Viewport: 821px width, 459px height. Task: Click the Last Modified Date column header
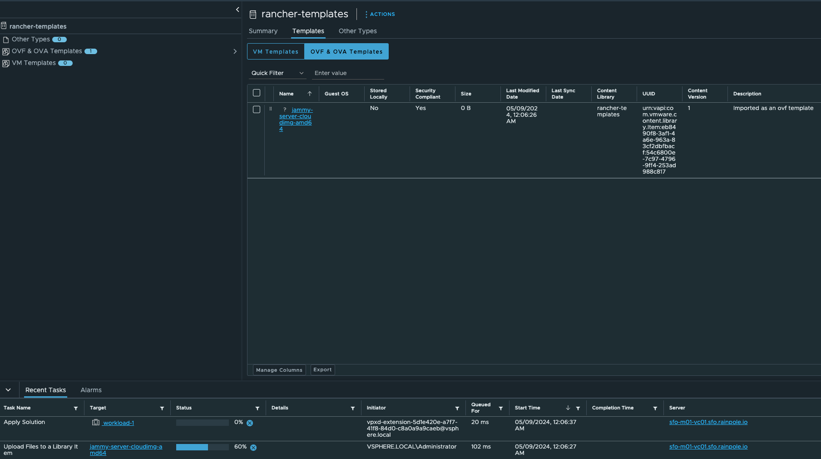(x=523, y=94)
